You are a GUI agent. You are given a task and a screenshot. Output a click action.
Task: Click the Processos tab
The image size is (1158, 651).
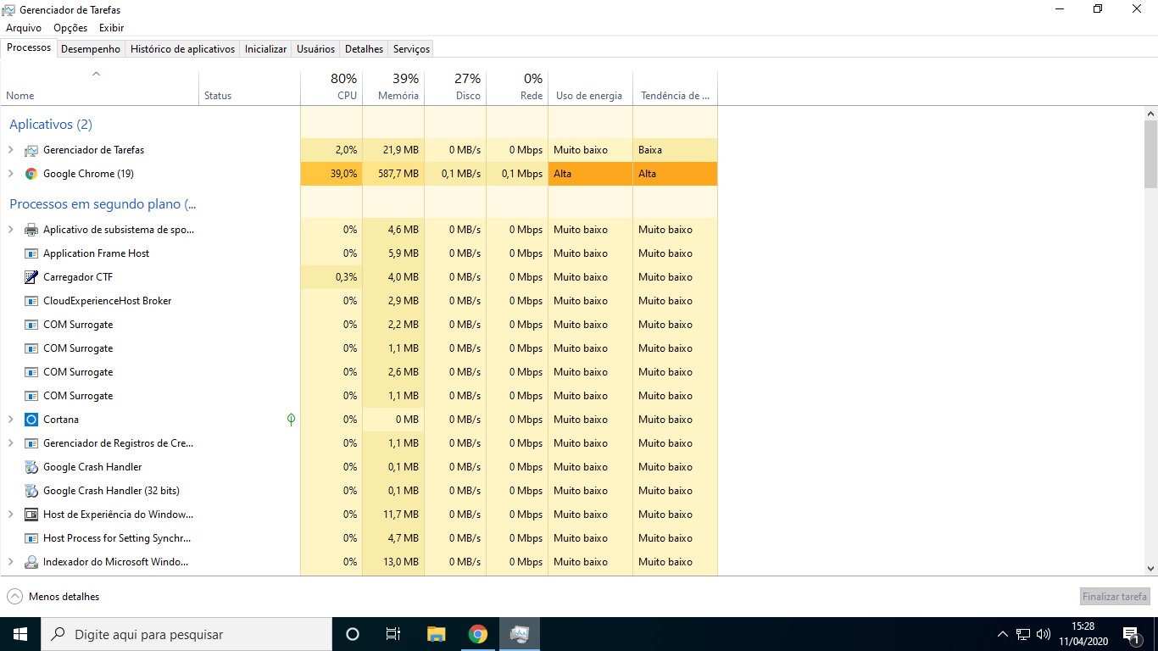click(29, 47)
